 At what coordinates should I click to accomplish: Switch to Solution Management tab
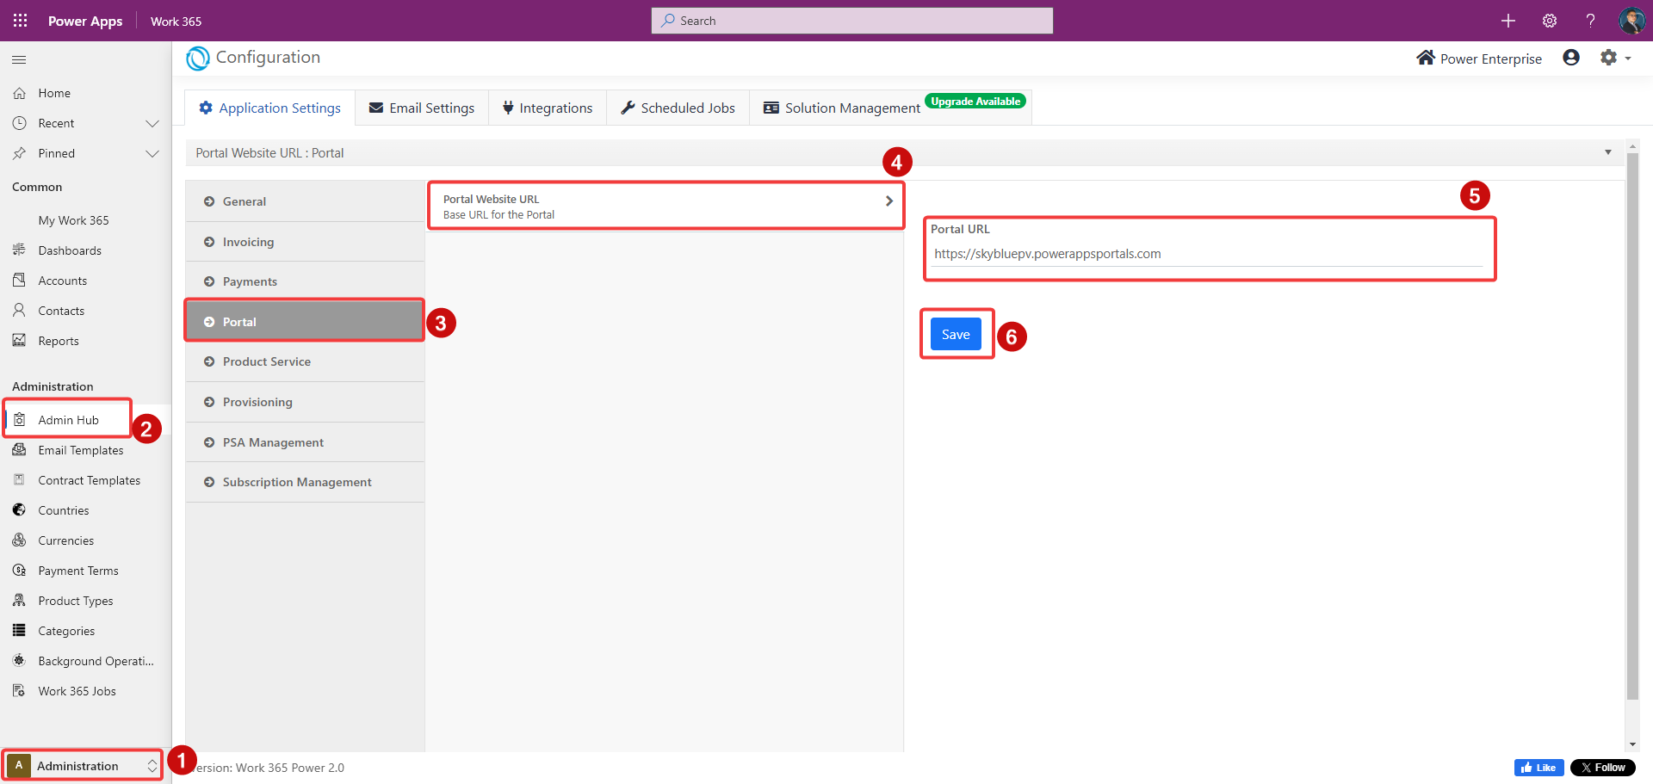(x=842, y=108)
